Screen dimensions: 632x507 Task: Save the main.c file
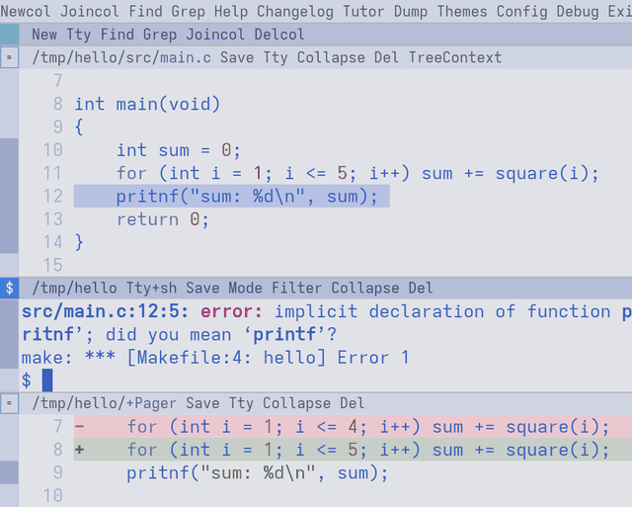(237, 57)
